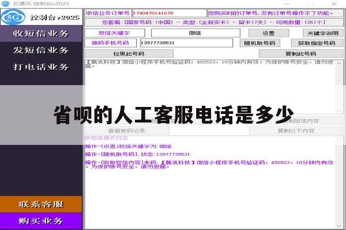Screen dimensions: 346x230
Task: Click 获取指定号码 button
Action: [x=317, y=43]
